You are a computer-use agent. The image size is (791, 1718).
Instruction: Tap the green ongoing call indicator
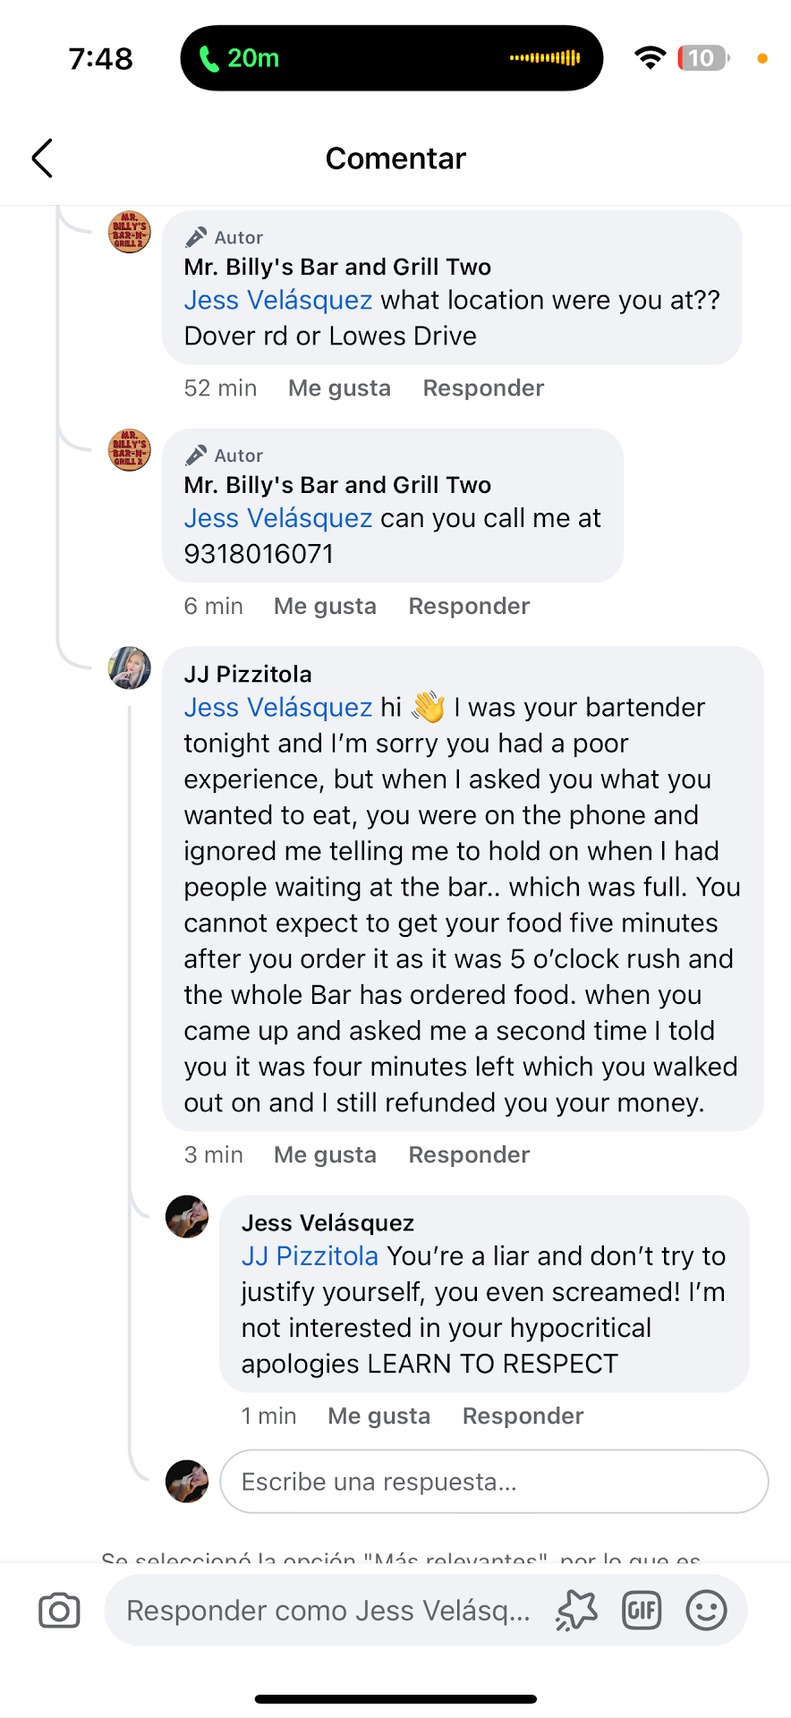click(239, 58)
